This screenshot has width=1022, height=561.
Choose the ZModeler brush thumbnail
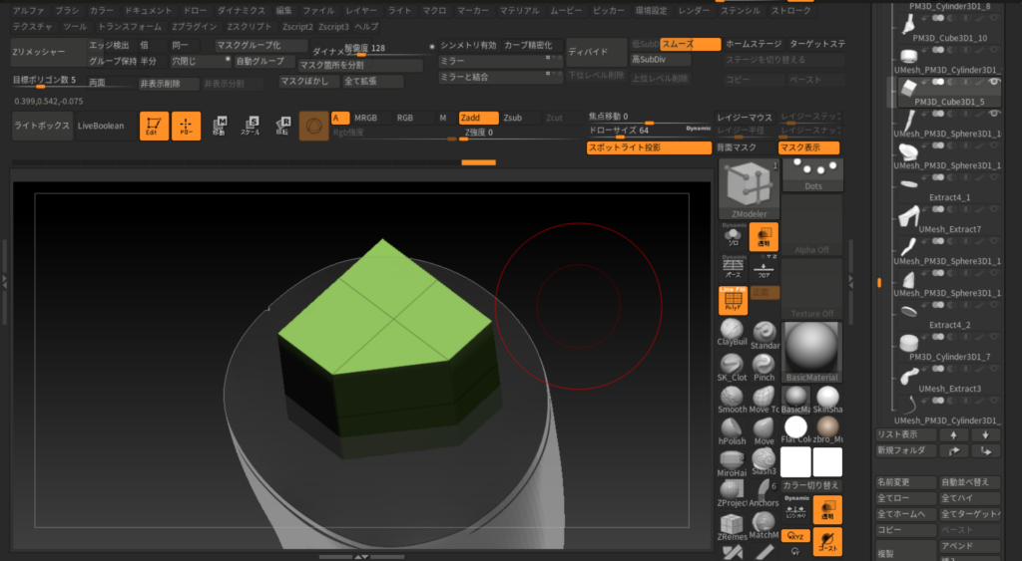click(x=749, y=188)
